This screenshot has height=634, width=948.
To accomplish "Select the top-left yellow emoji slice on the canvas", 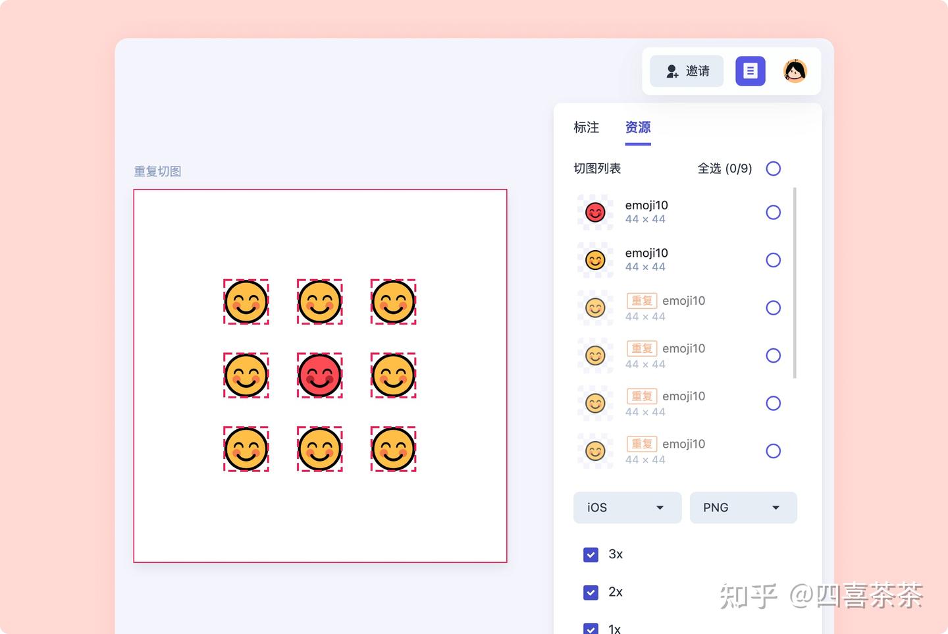I will click(x=246, y=302).
